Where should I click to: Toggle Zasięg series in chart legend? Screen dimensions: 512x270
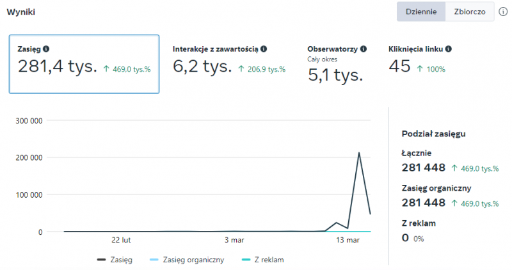coord(115,260)
